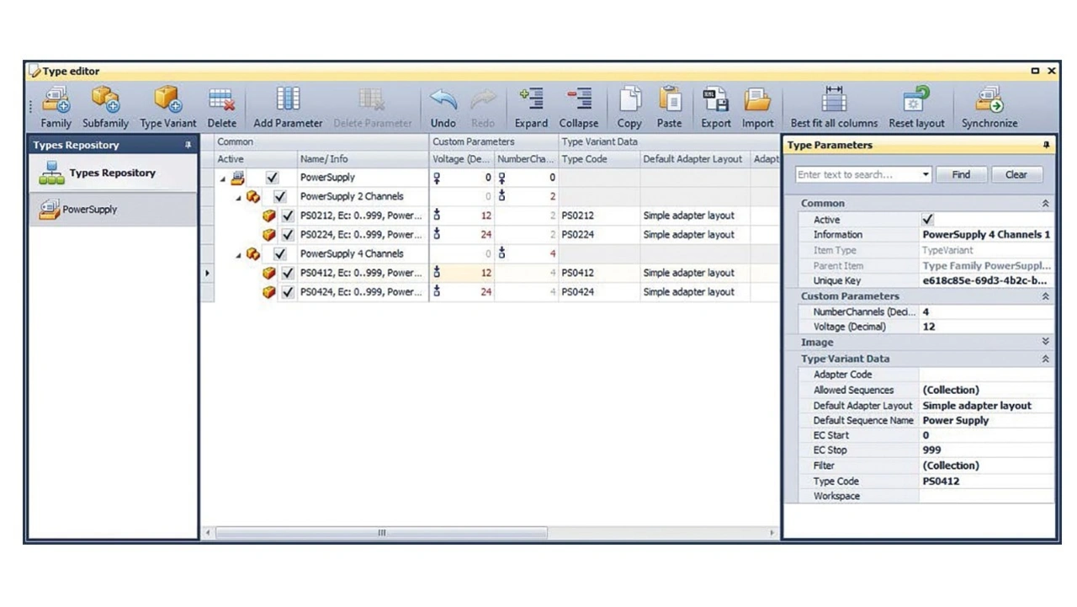Open the search text dropdown arrow

tap(926, 175)
